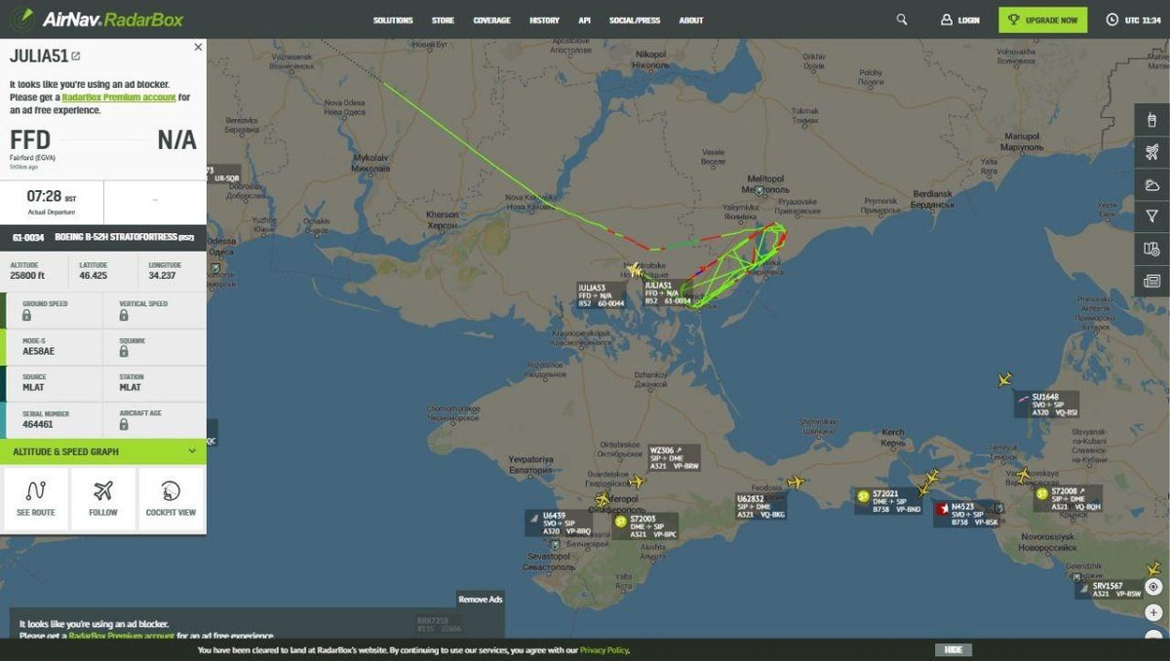Show the weather layer cloud icon
1170x661 pixels.
(x=1152, y=184)
